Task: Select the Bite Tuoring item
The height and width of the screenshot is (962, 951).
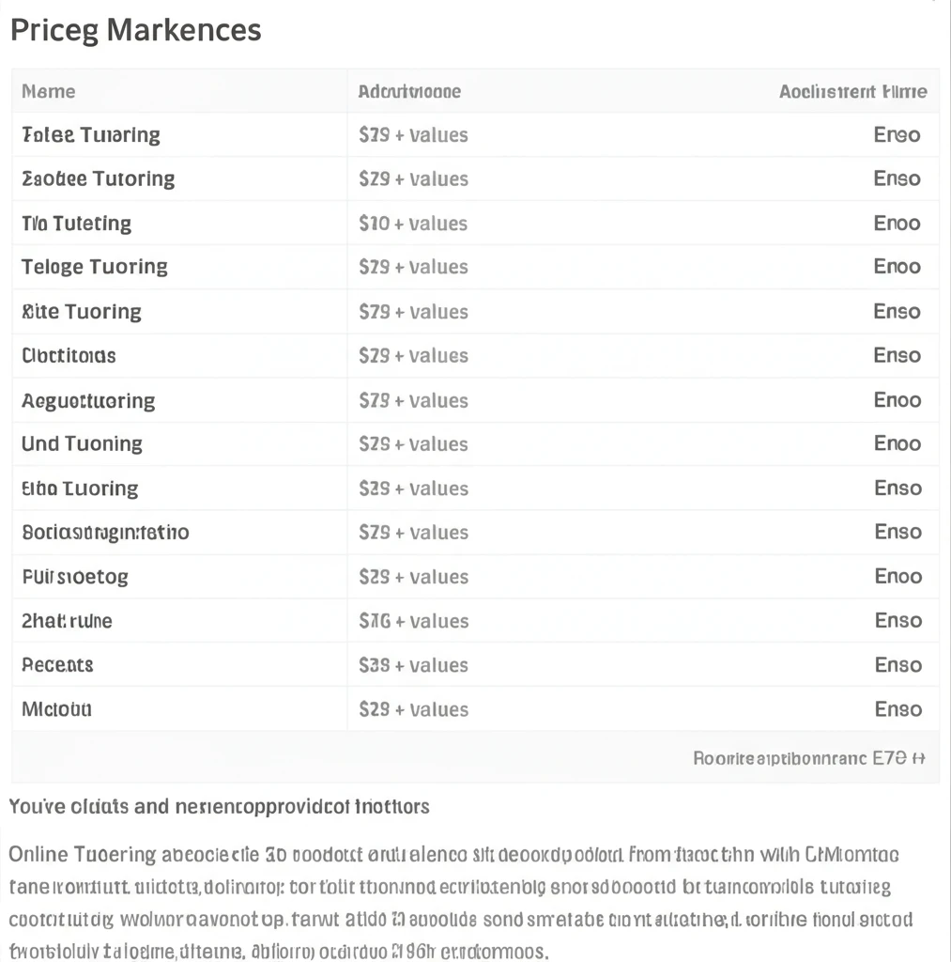Action: [x=82, y=312]
